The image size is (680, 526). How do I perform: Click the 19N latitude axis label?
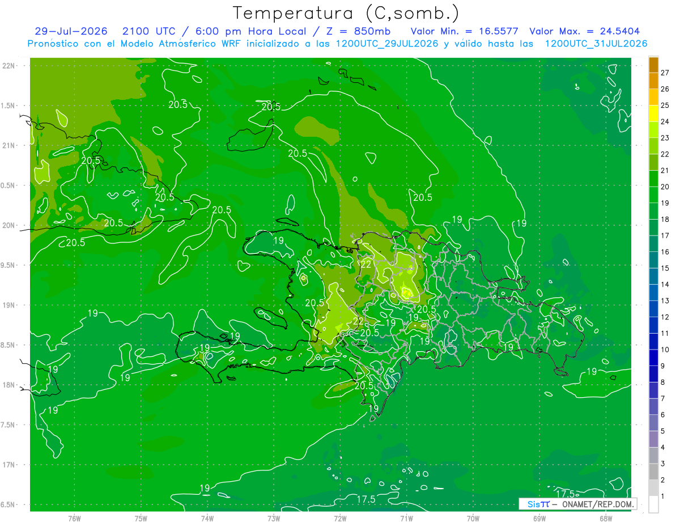8,305
